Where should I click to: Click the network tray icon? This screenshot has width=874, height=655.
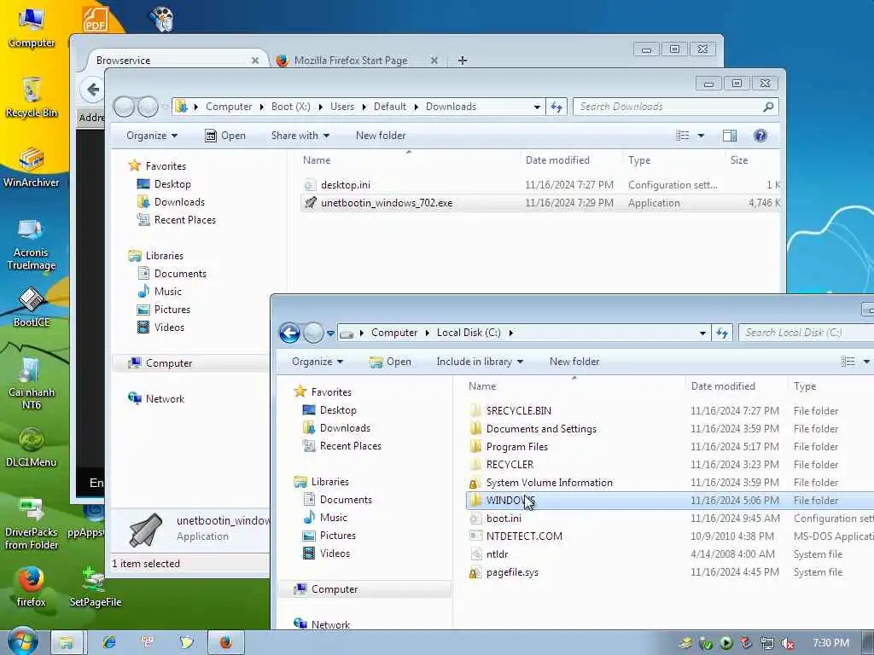pyautogui.click(x=767, y=643)
